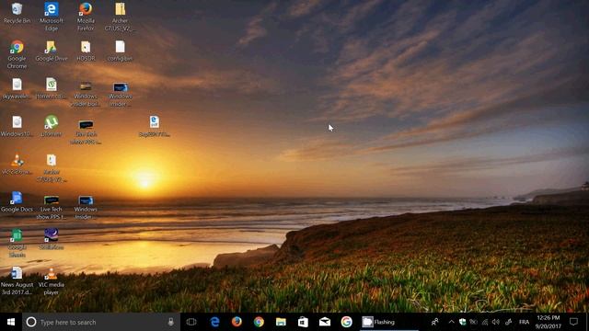Open Microsoft Edge from the taskbar
Image resolution: width=589 pixels, height=331 pixels.
[x=214, y=322]
